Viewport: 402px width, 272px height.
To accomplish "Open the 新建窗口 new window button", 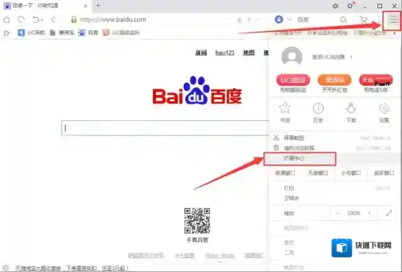I will [285, 173].
